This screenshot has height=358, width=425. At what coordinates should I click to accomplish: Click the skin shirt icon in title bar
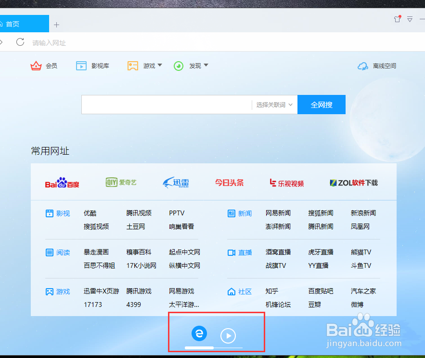[398, 19]
